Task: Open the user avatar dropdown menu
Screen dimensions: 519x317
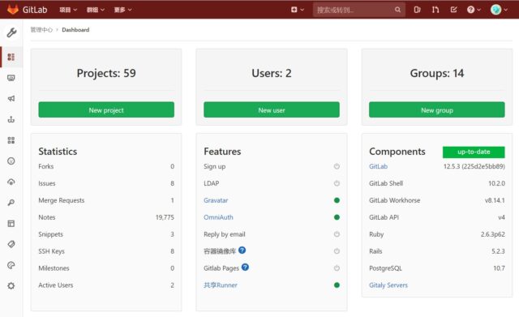Action: click(499, 10)
